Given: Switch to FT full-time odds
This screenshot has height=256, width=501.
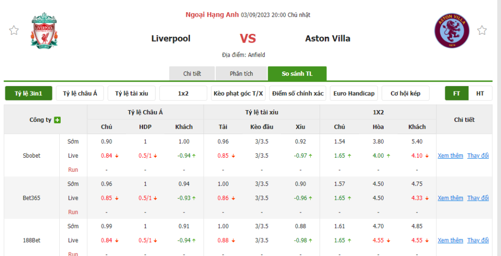Looking at the screenshot, I should pyautogui.click(x=456, y=93).
